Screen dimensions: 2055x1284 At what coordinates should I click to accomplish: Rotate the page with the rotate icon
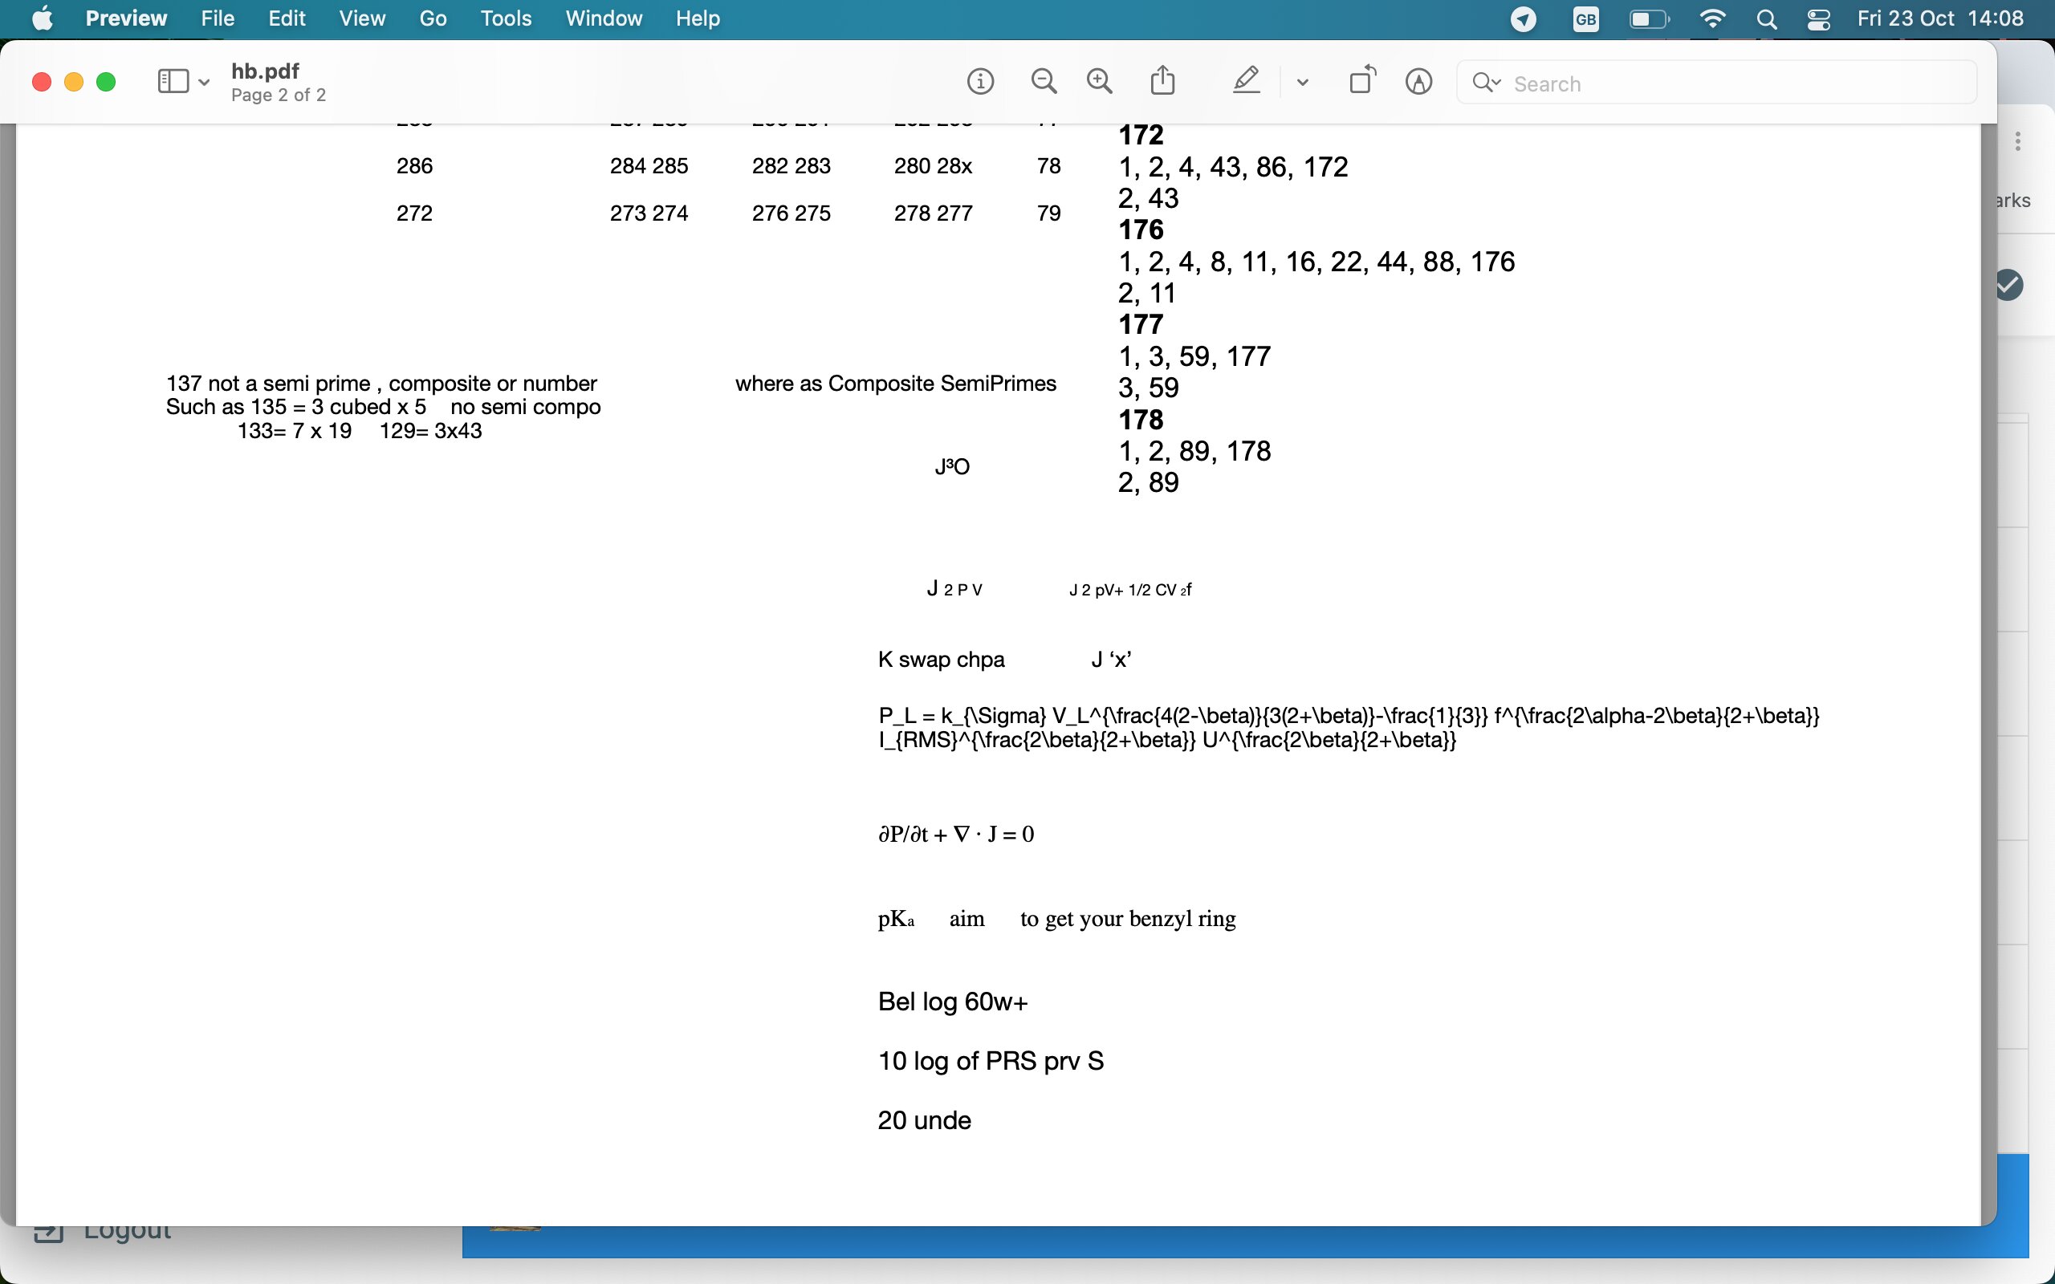(x=1362, y=81)
